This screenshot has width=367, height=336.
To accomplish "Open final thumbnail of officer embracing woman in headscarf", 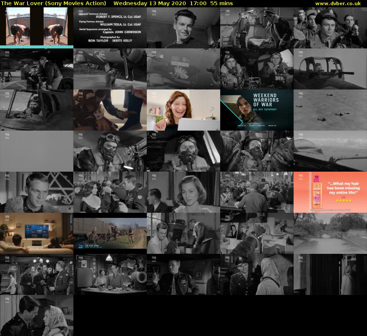I will tap(36, 315).
